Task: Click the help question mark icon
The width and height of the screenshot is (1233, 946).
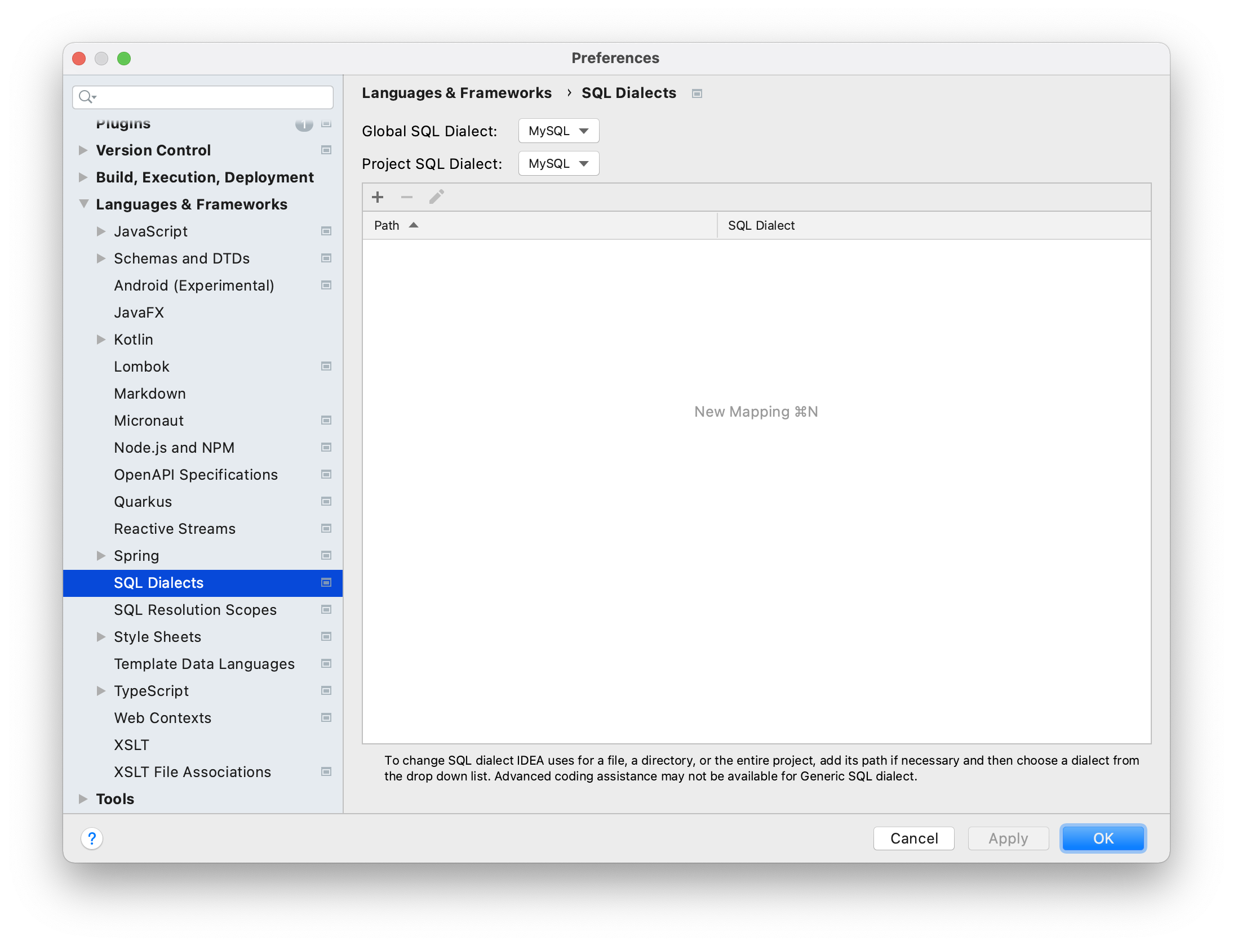Action: click(x=92, y=838)
